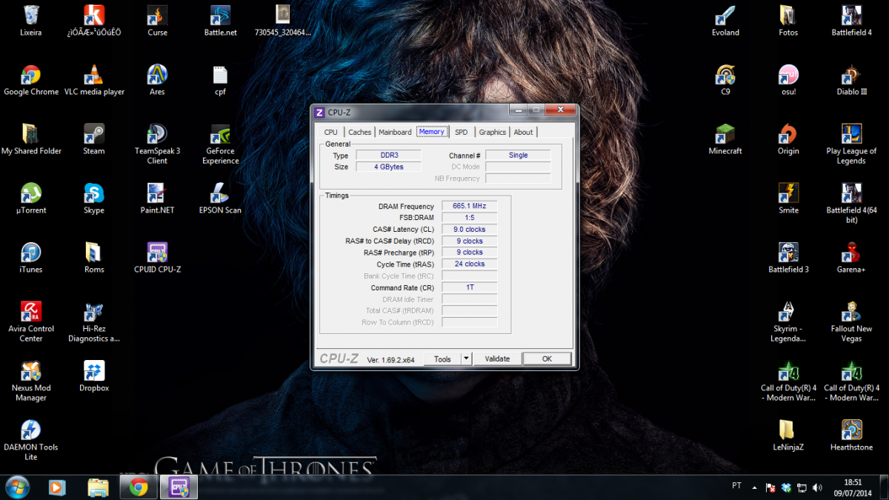Open the Ares desktop shortcut

click(x=157, y=80)
